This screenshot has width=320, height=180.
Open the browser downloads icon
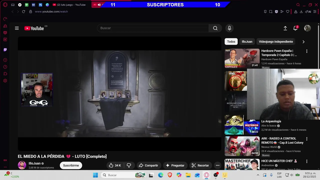tap(301, 11)
